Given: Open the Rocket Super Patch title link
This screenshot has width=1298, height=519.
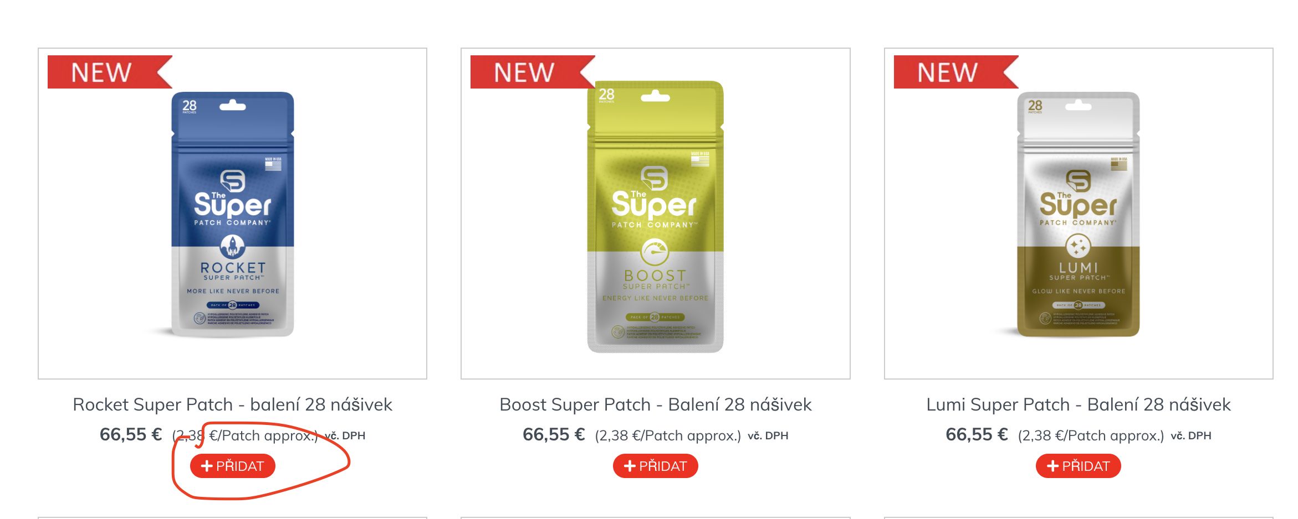Looking at the screenshot, I should [233, 404].
